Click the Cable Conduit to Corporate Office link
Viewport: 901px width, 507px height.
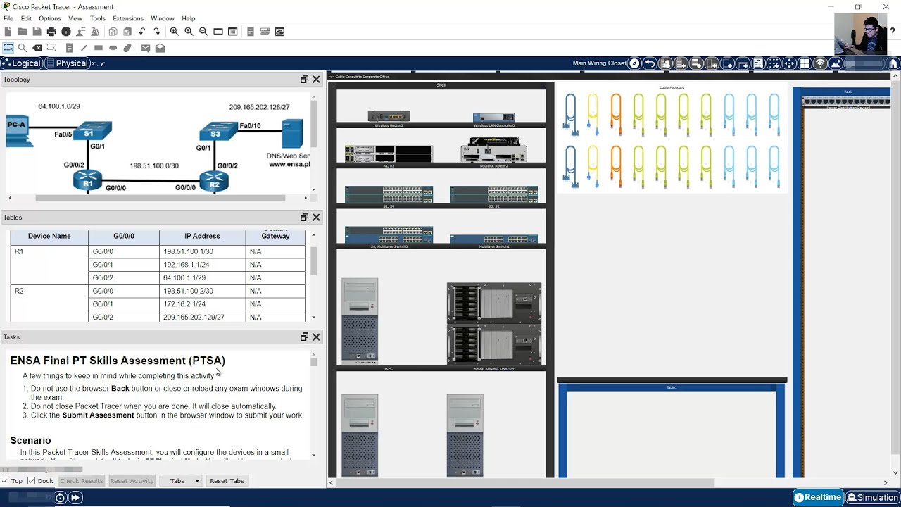tap(360, 77)
